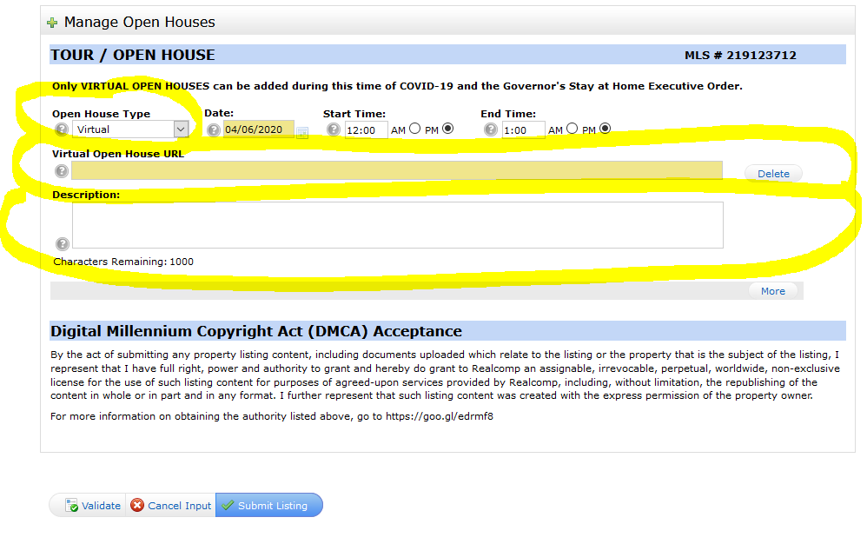Click help icon beside the Date field

pos(214,130)
